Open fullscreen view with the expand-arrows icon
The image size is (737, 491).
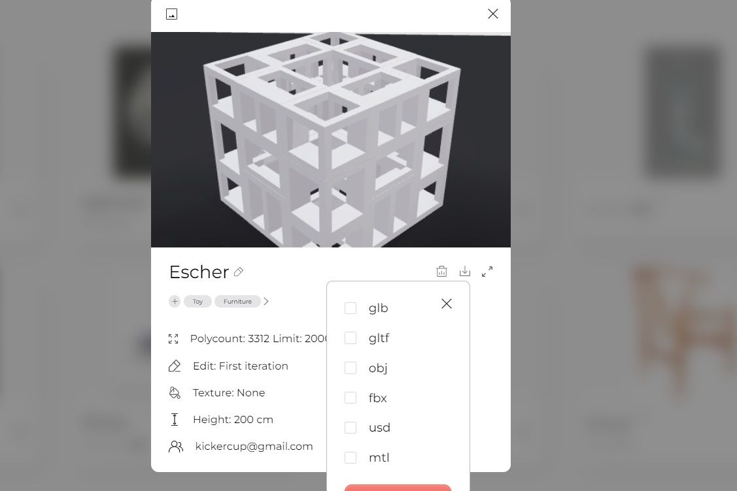click(487, 272)
